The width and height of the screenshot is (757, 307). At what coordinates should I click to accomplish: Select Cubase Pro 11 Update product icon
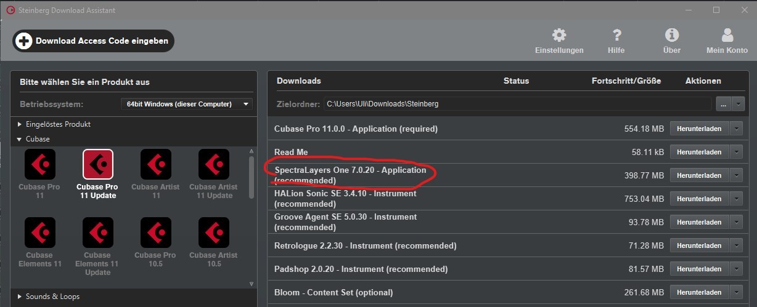pos(97,164)
